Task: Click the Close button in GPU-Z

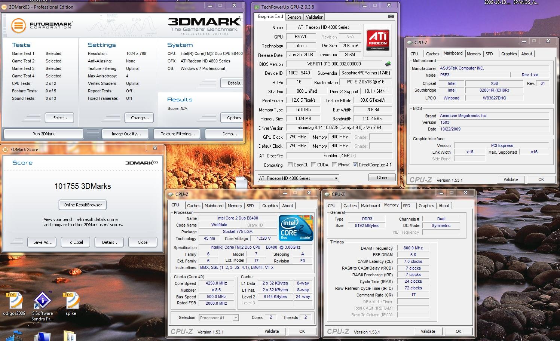Action: click(x=382, y=178)
